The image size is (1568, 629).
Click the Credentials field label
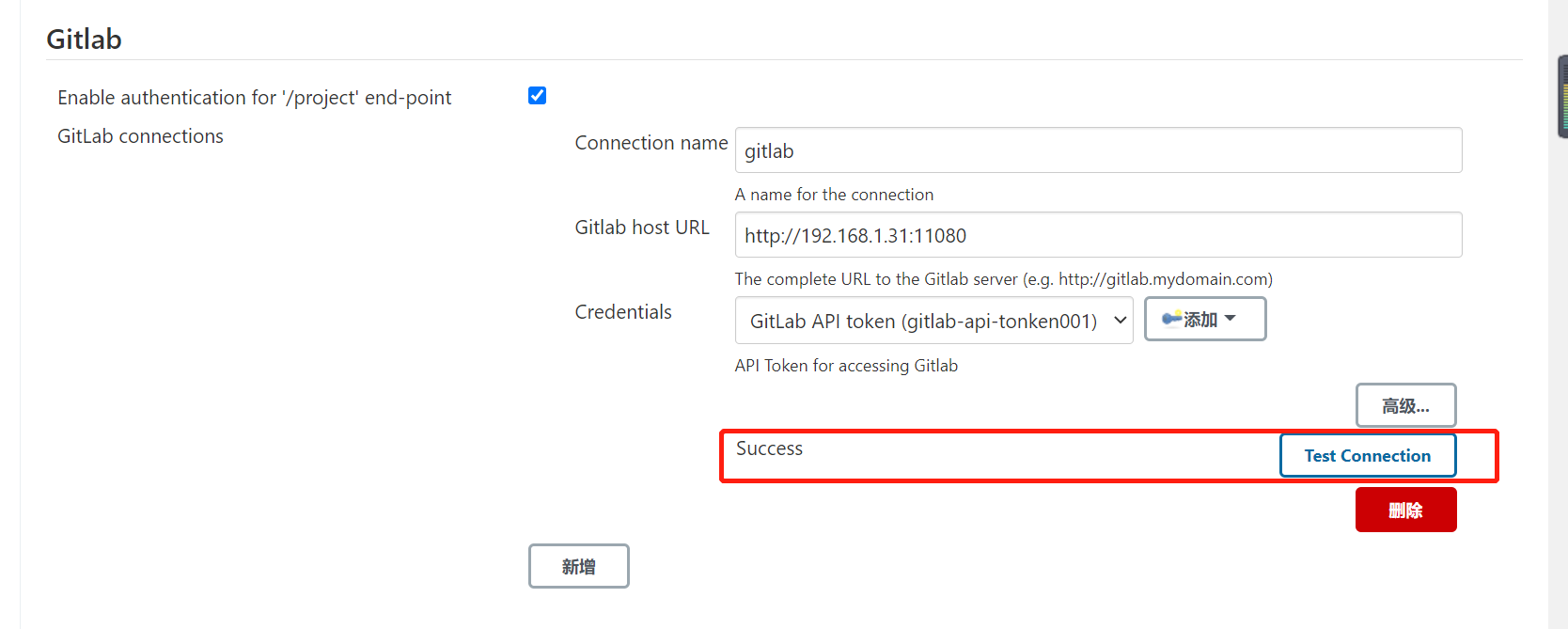point(623,312)
